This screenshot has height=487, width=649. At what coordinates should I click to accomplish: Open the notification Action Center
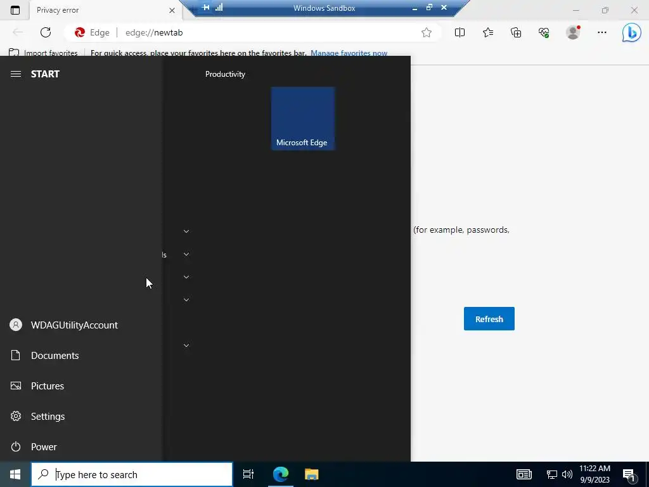(629, 474)
